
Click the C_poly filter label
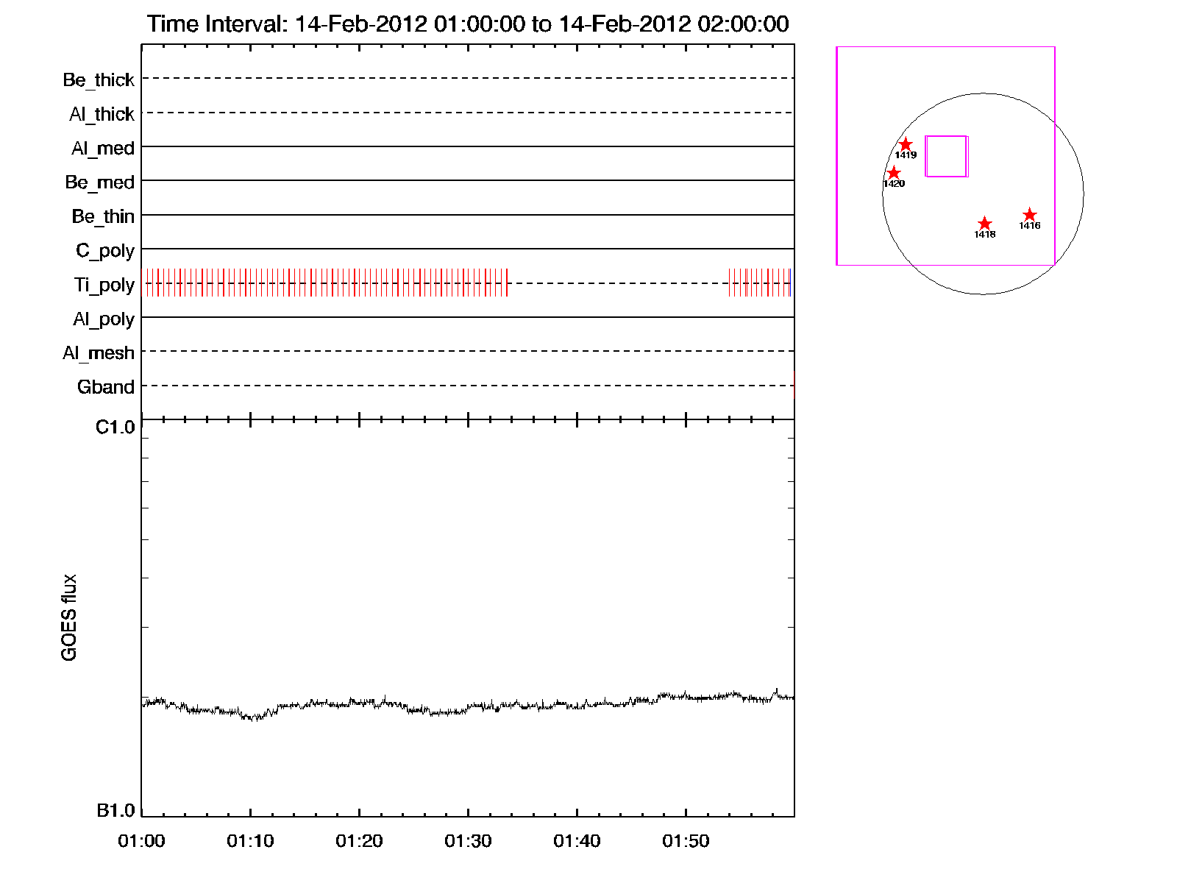click(x=105, y=251)
